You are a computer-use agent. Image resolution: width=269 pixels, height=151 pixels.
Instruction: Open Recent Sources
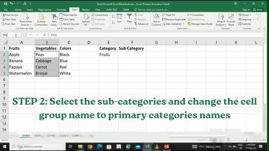coord(69,24)
